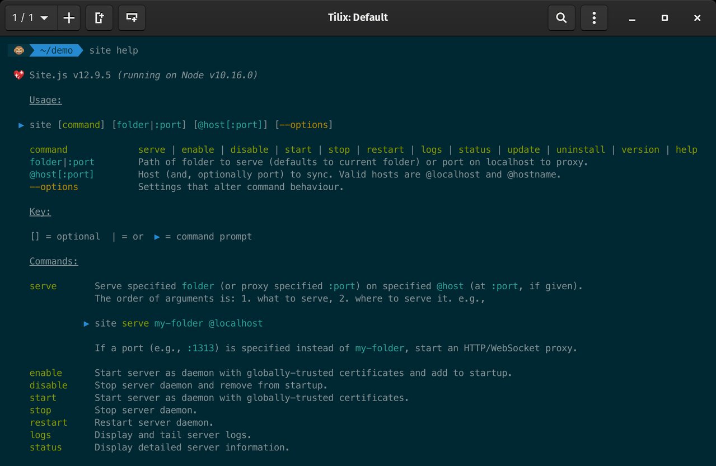Close the Tilix window
Viewport: 716px width, 466px height.
(x=697, y=18)
